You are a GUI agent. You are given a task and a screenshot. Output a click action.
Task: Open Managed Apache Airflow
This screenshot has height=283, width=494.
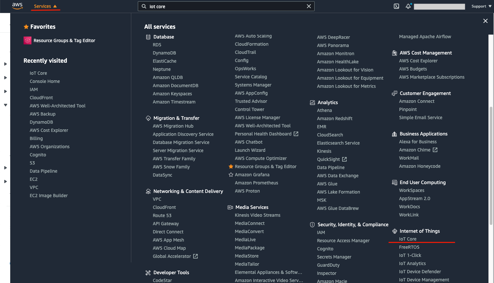425,37
